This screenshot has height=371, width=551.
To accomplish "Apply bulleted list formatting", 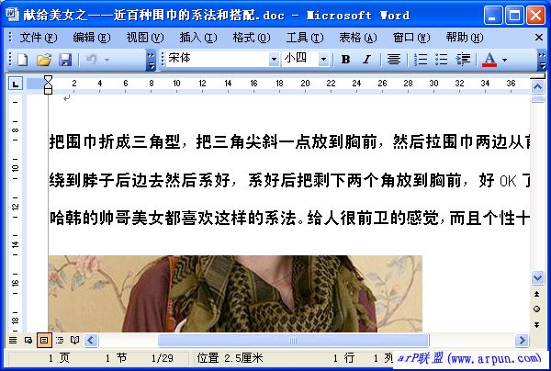I will click(442, 60).
